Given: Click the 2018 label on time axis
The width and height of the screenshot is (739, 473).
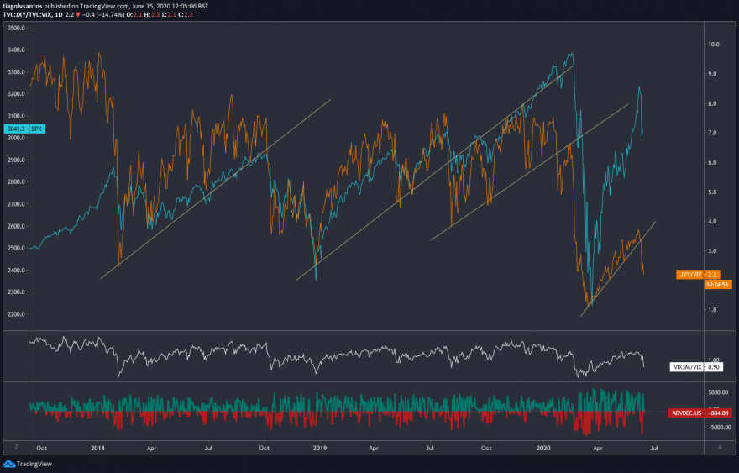Looking at the screenshot, I should point(97,448).
